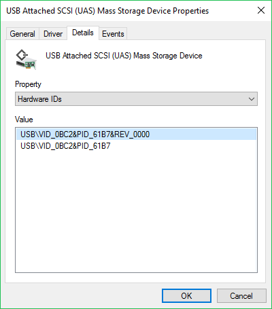Viewport: 272px width, 309px height.
Task: Switch to the General tab
Action: coord(22,34)
